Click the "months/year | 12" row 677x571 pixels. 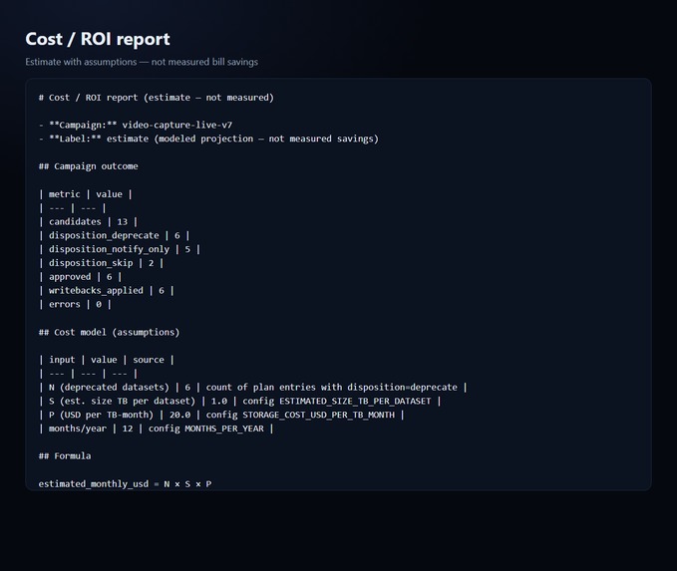click(157, 429)
